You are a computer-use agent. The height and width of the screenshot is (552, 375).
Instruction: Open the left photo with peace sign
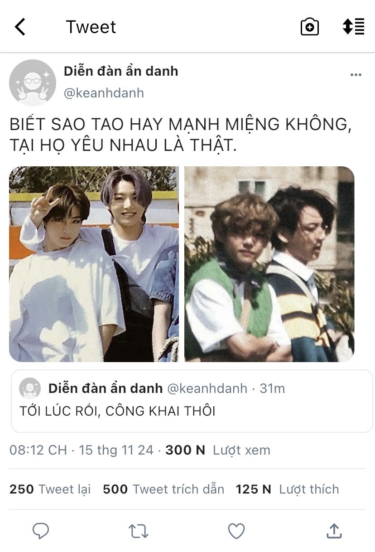[x=94, y=264]
